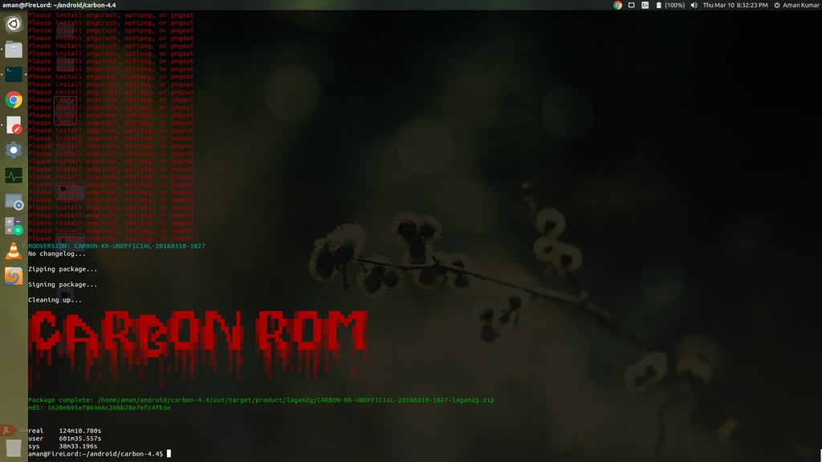Launch VLC media player

point(13,250)
